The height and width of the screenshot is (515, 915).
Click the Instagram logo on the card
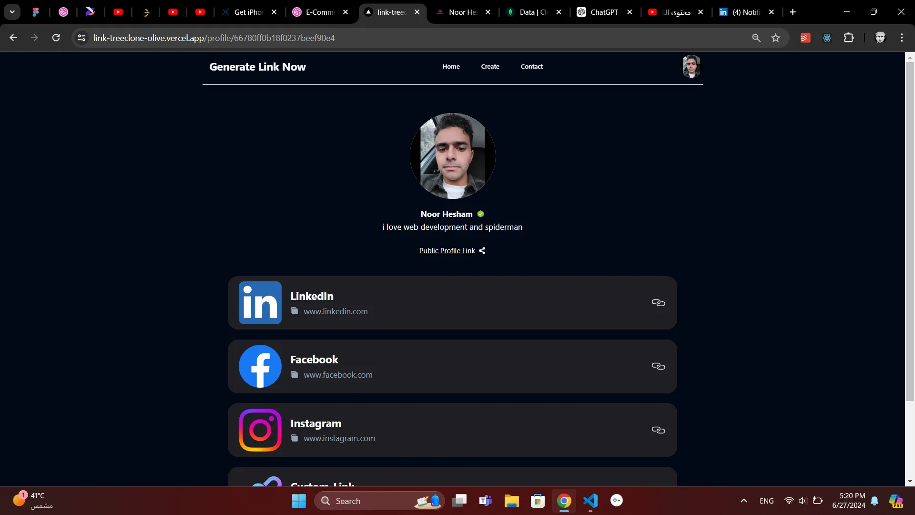coord(260,430)
